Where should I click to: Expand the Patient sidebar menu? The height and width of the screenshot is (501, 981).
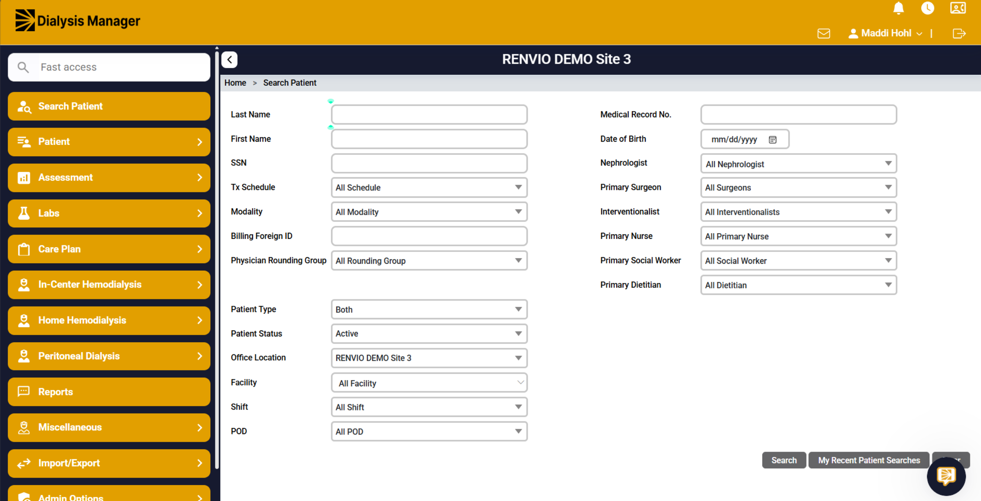tap(109, 142)
